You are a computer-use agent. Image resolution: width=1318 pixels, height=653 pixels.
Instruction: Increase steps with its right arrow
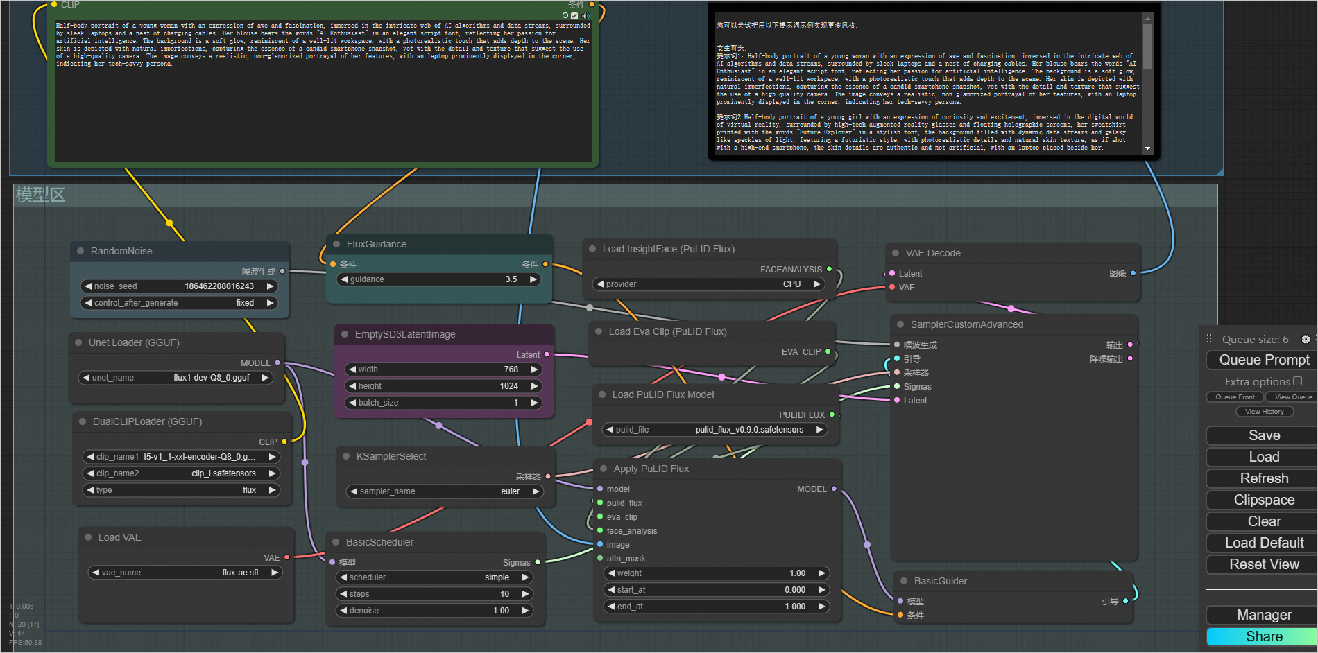click(526, 594)
